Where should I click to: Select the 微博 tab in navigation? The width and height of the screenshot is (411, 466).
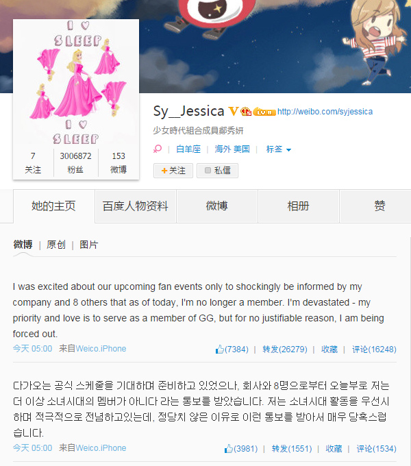[217, 206]
